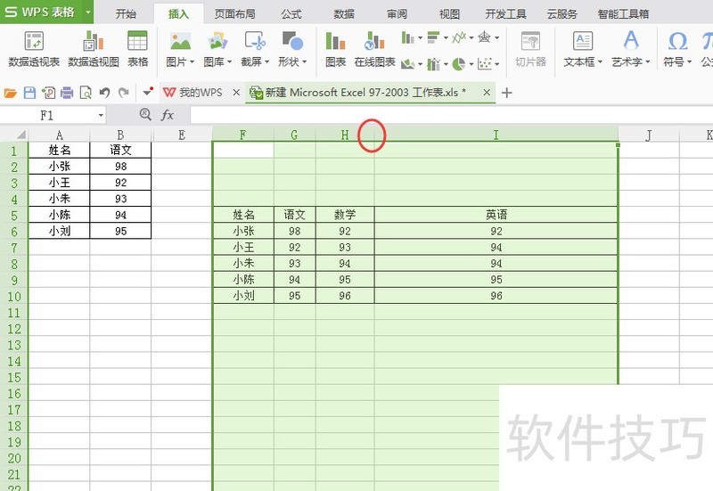
Task: Open the WPS 表格 application menu arrow
Action: 87,12
